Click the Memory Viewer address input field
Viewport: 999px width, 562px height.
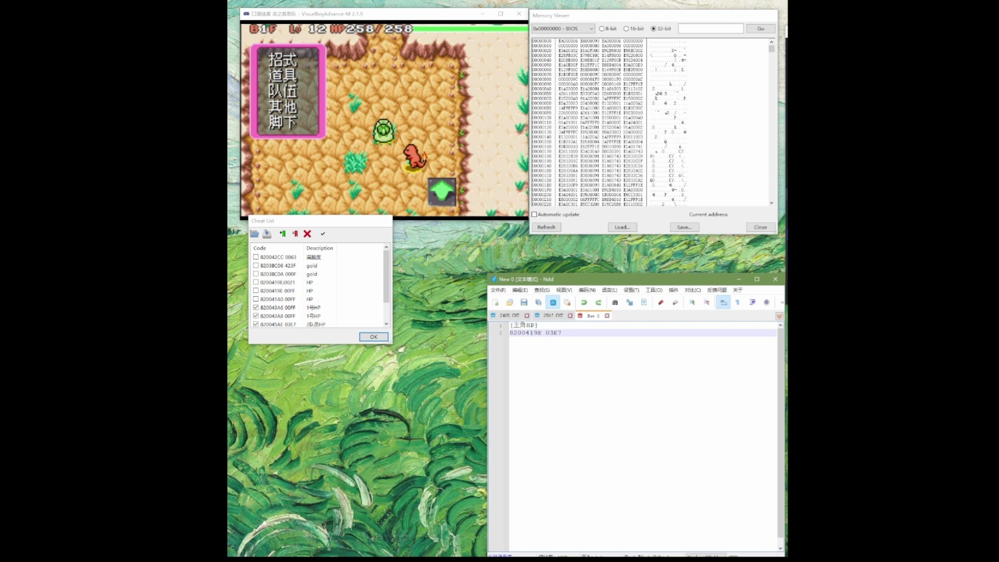click(x=711, y=29)
